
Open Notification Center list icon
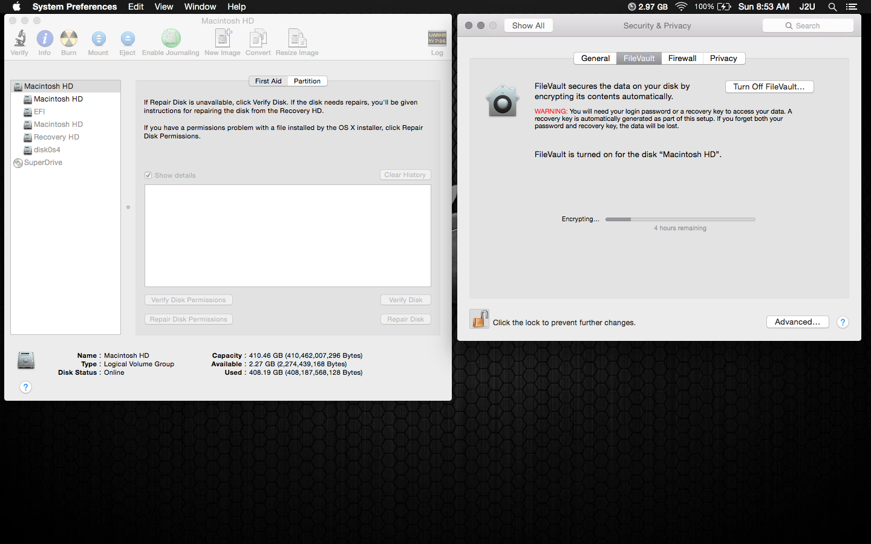coord(852,7)
